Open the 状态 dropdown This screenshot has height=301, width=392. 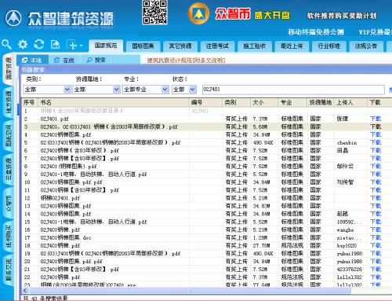(x=184, y=90)
